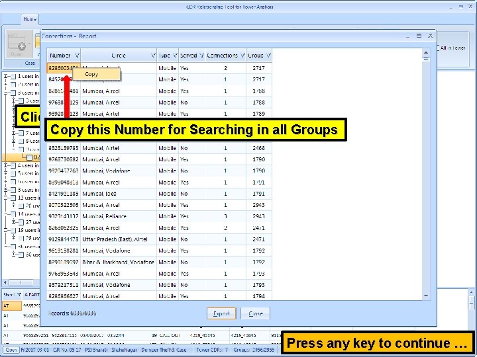Click the Close button in Connections Report

pyautogui.click(x=255, y=313)
